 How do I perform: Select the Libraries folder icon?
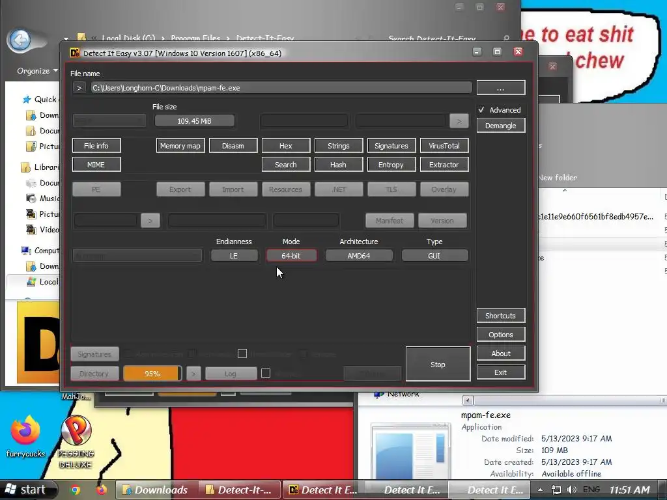(26, 167)
